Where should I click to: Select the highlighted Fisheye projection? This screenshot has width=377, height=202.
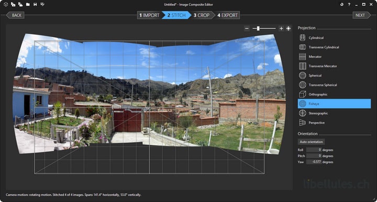[x=334, y=104]
